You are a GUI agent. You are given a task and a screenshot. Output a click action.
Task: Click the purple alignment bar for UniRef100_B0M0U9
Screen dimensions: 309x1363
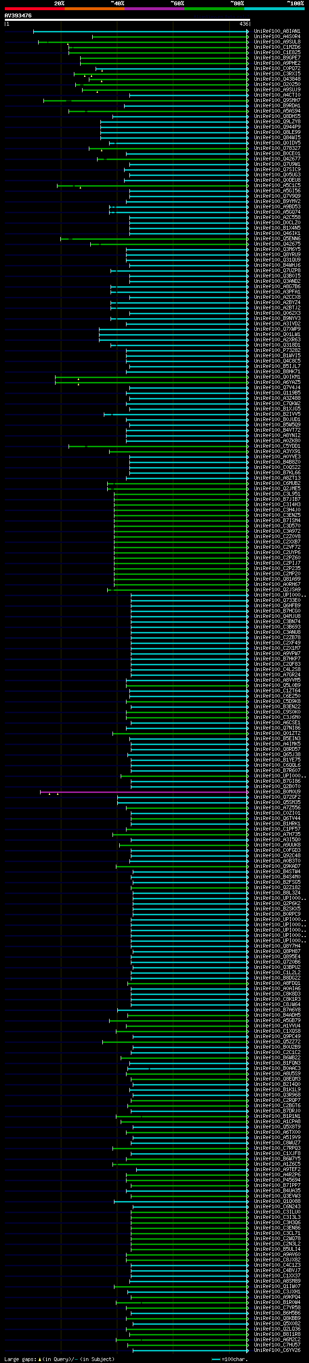click(144, 792)
